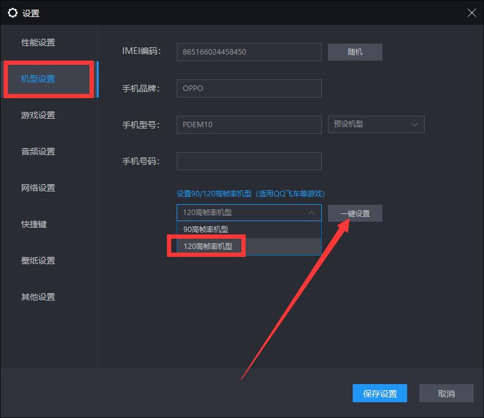Click the empty 手机号码 input field

point(249,161)
